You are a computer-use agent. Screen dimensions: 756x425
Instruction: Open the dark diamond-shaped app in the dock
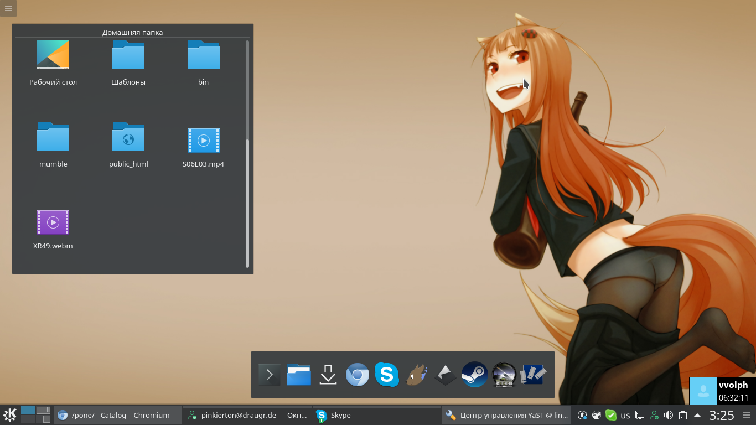[446, 375]
